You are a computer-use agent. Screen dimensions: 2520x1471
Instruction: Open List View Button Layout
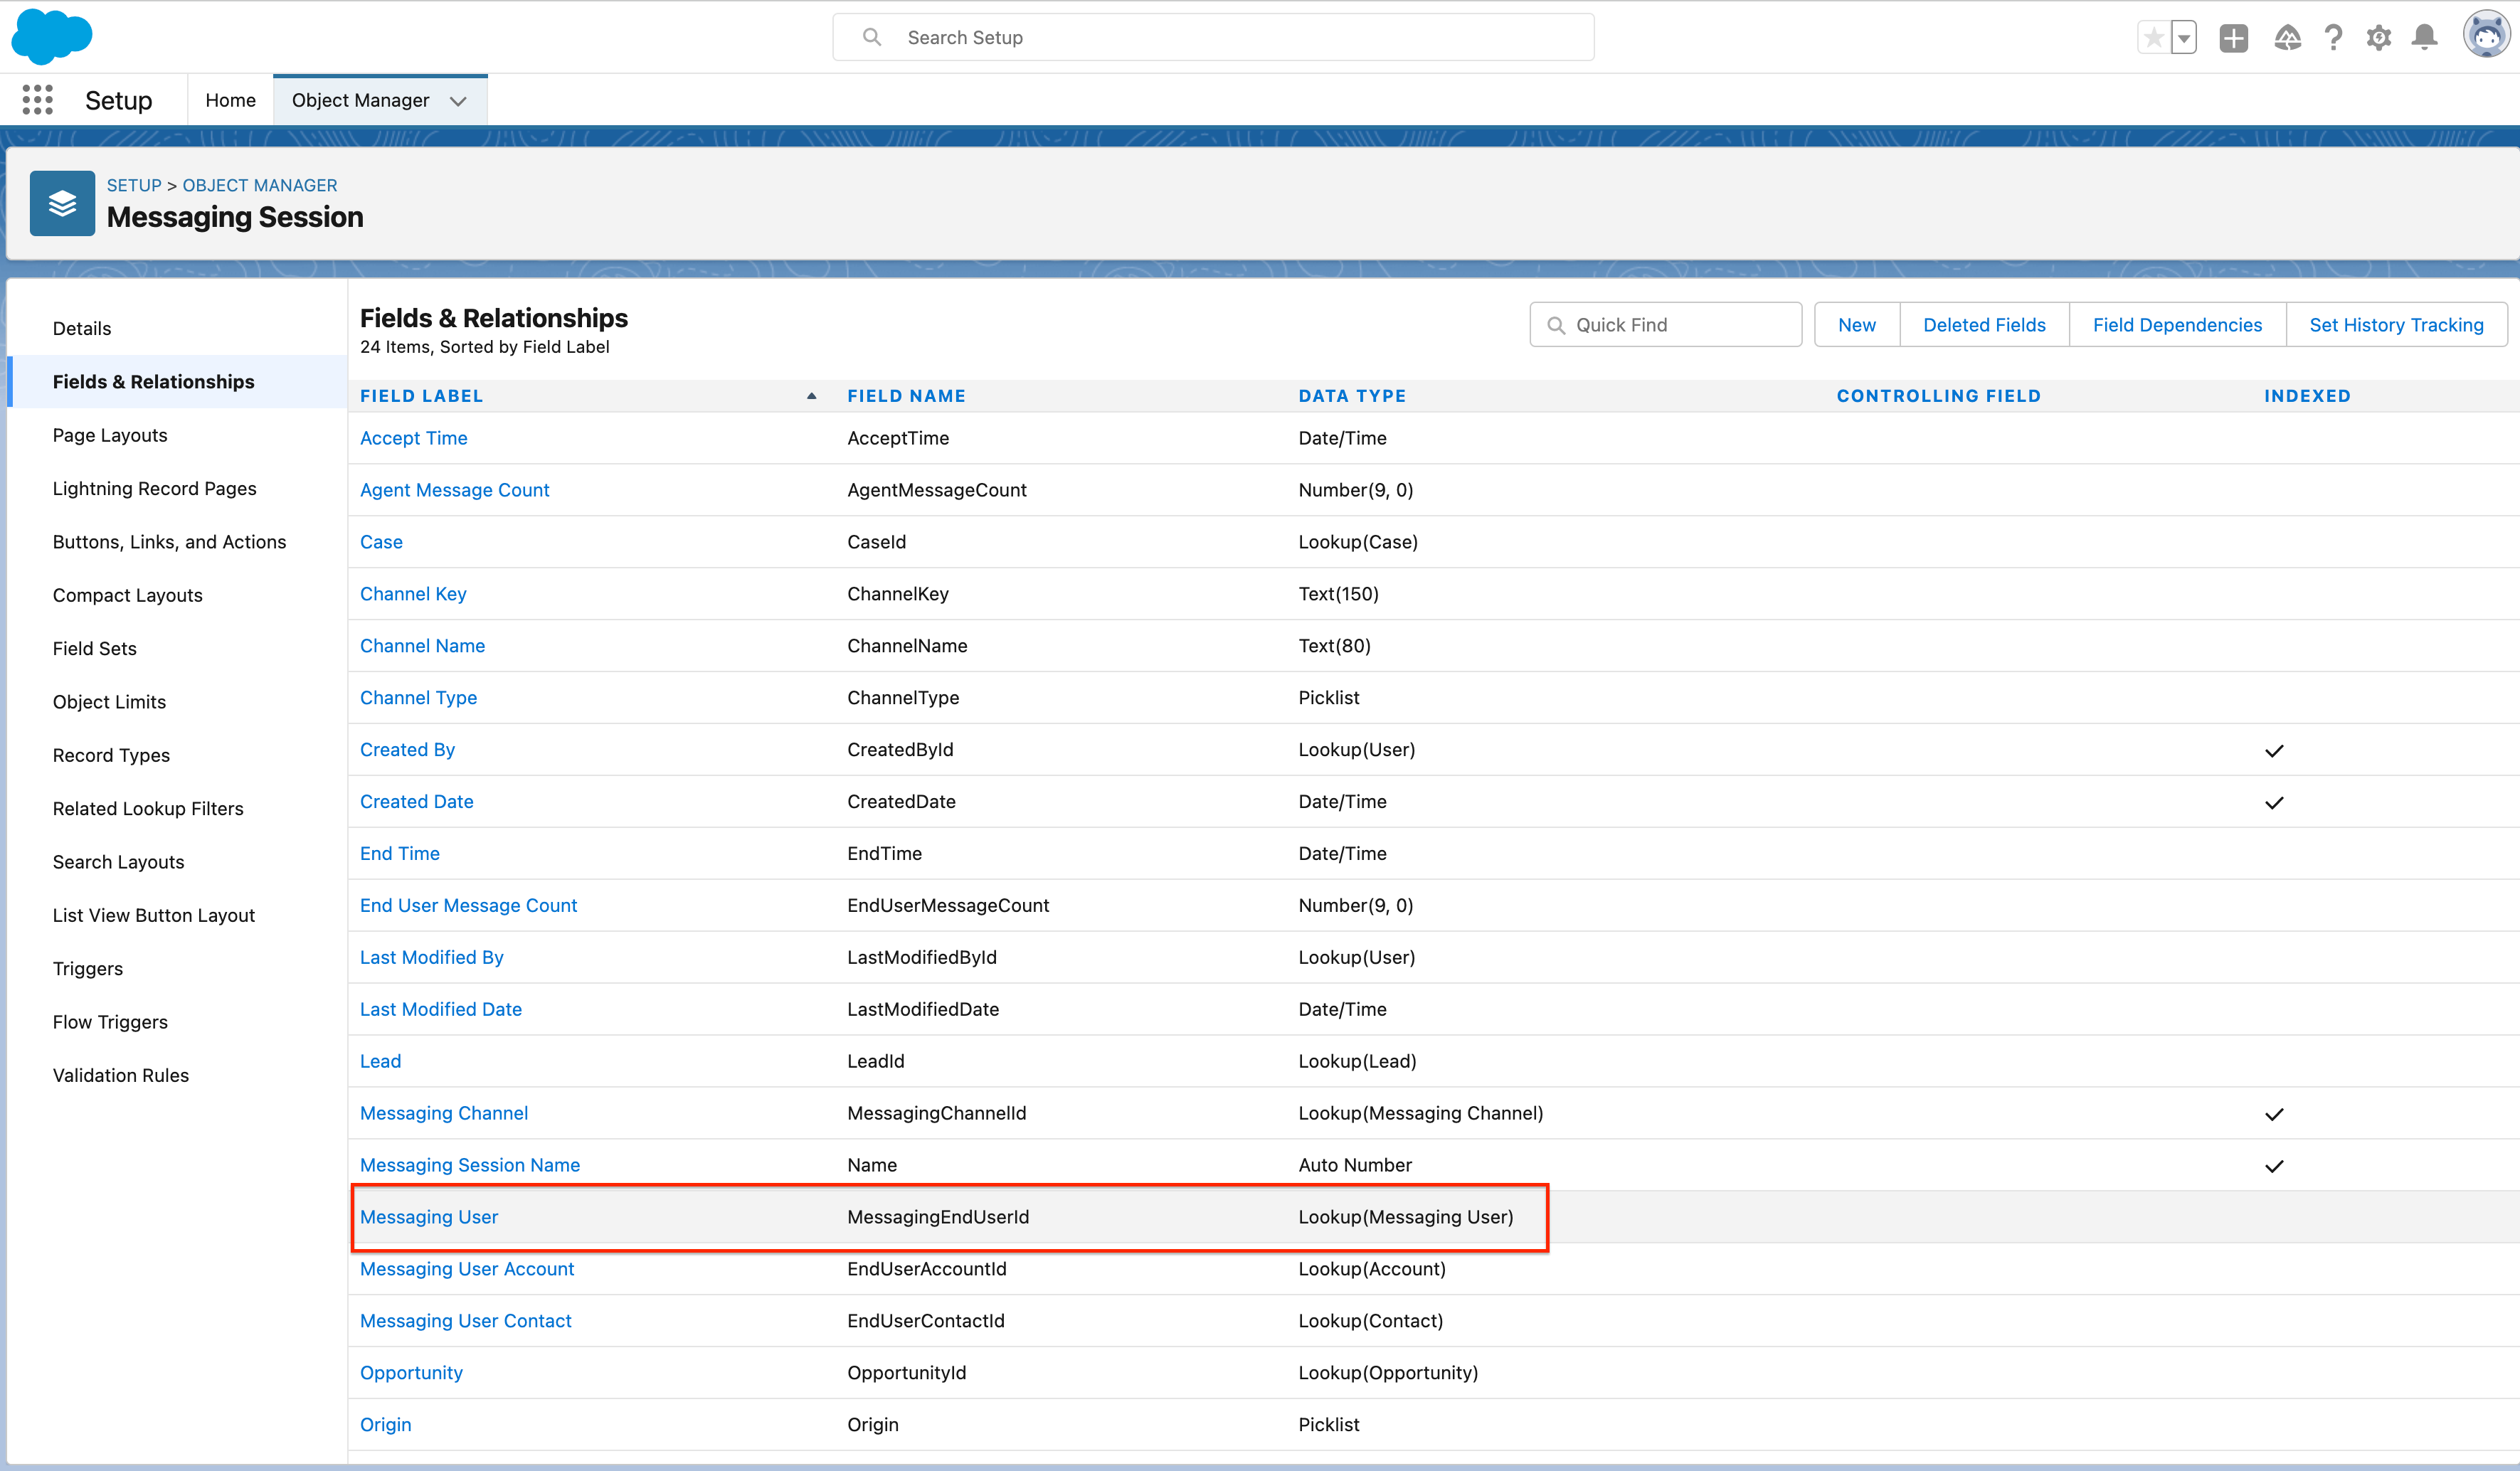click(x=153, y=915)
